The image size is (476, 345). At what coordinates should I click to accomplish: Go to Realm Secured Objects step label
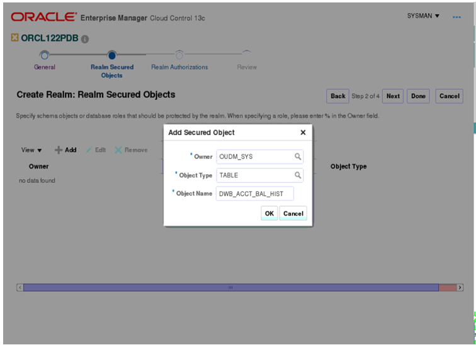[112, 71]
